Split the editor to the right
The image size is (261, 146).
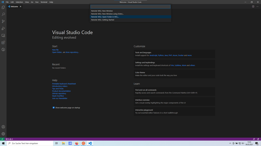coord(253,6)
